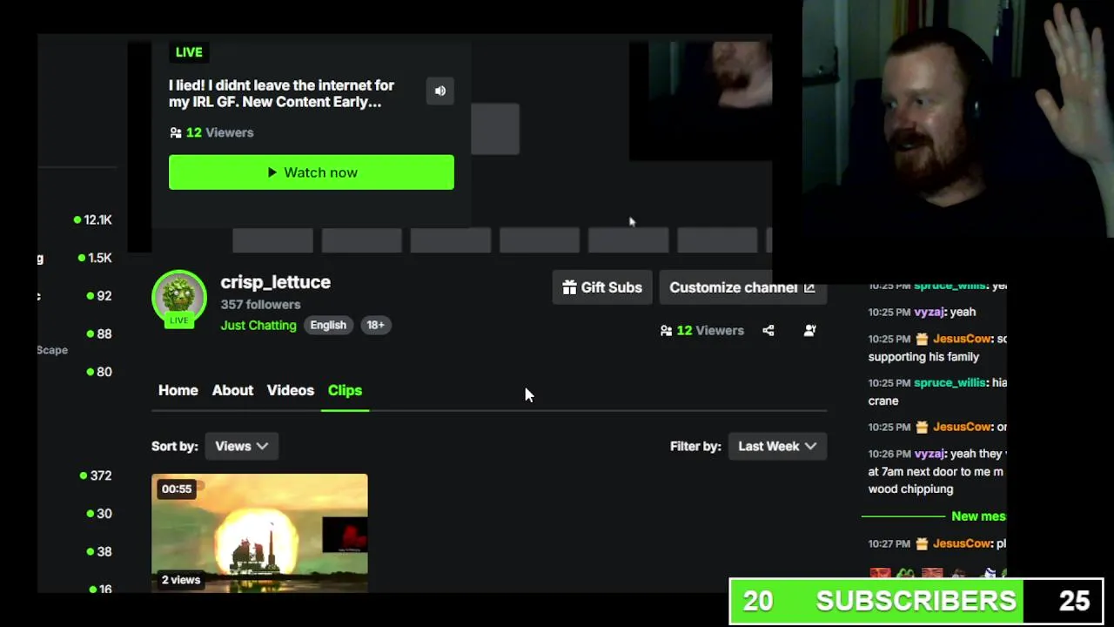Click the LIVE badge on the preview card
Image resolution: width=1114 pixels, height=627 pixels.
click(x=189, y=52)
